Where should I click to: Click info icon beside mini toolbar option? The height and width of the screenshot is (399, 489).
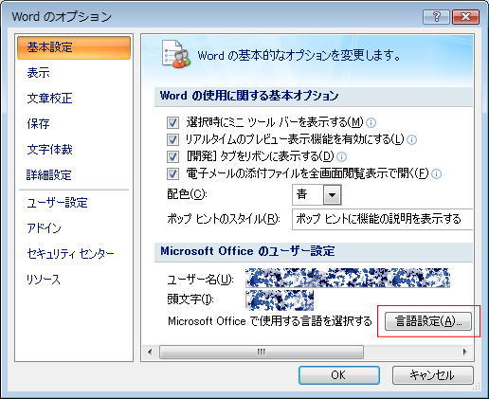(x=371, y=122)
